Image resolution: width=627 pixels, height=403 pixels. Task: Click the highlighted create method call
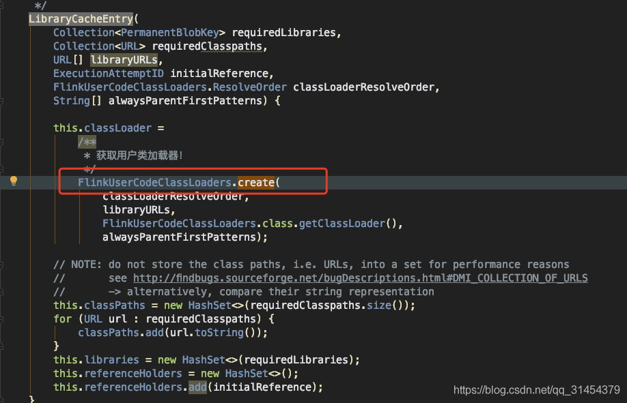tap(256, 183)
